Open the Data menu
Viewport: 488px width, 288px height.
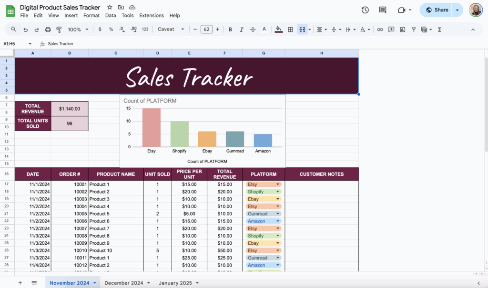[110, 15]
